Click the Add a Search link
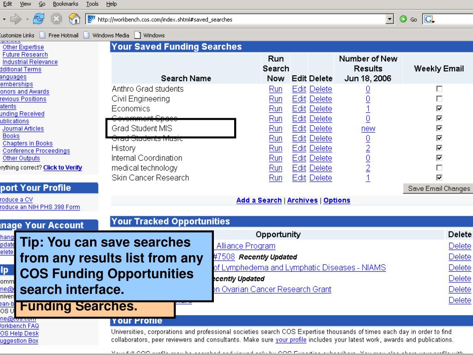 click(259, 200)
